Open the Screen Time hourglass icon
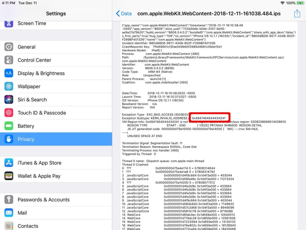 (8, 23)
